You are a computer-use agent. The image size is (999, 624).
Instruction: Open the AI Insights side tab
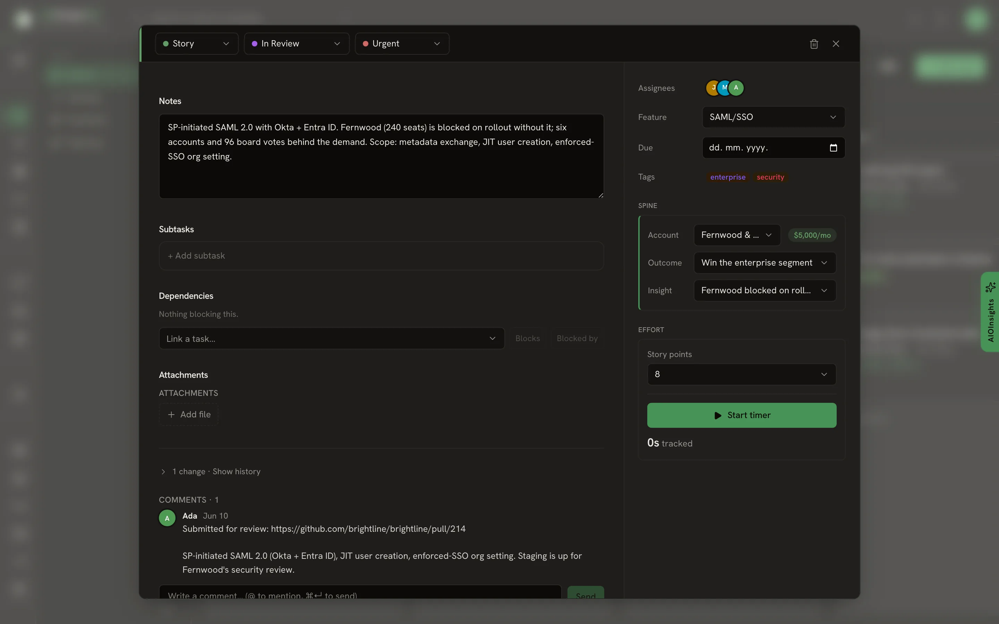coord(990,312)
